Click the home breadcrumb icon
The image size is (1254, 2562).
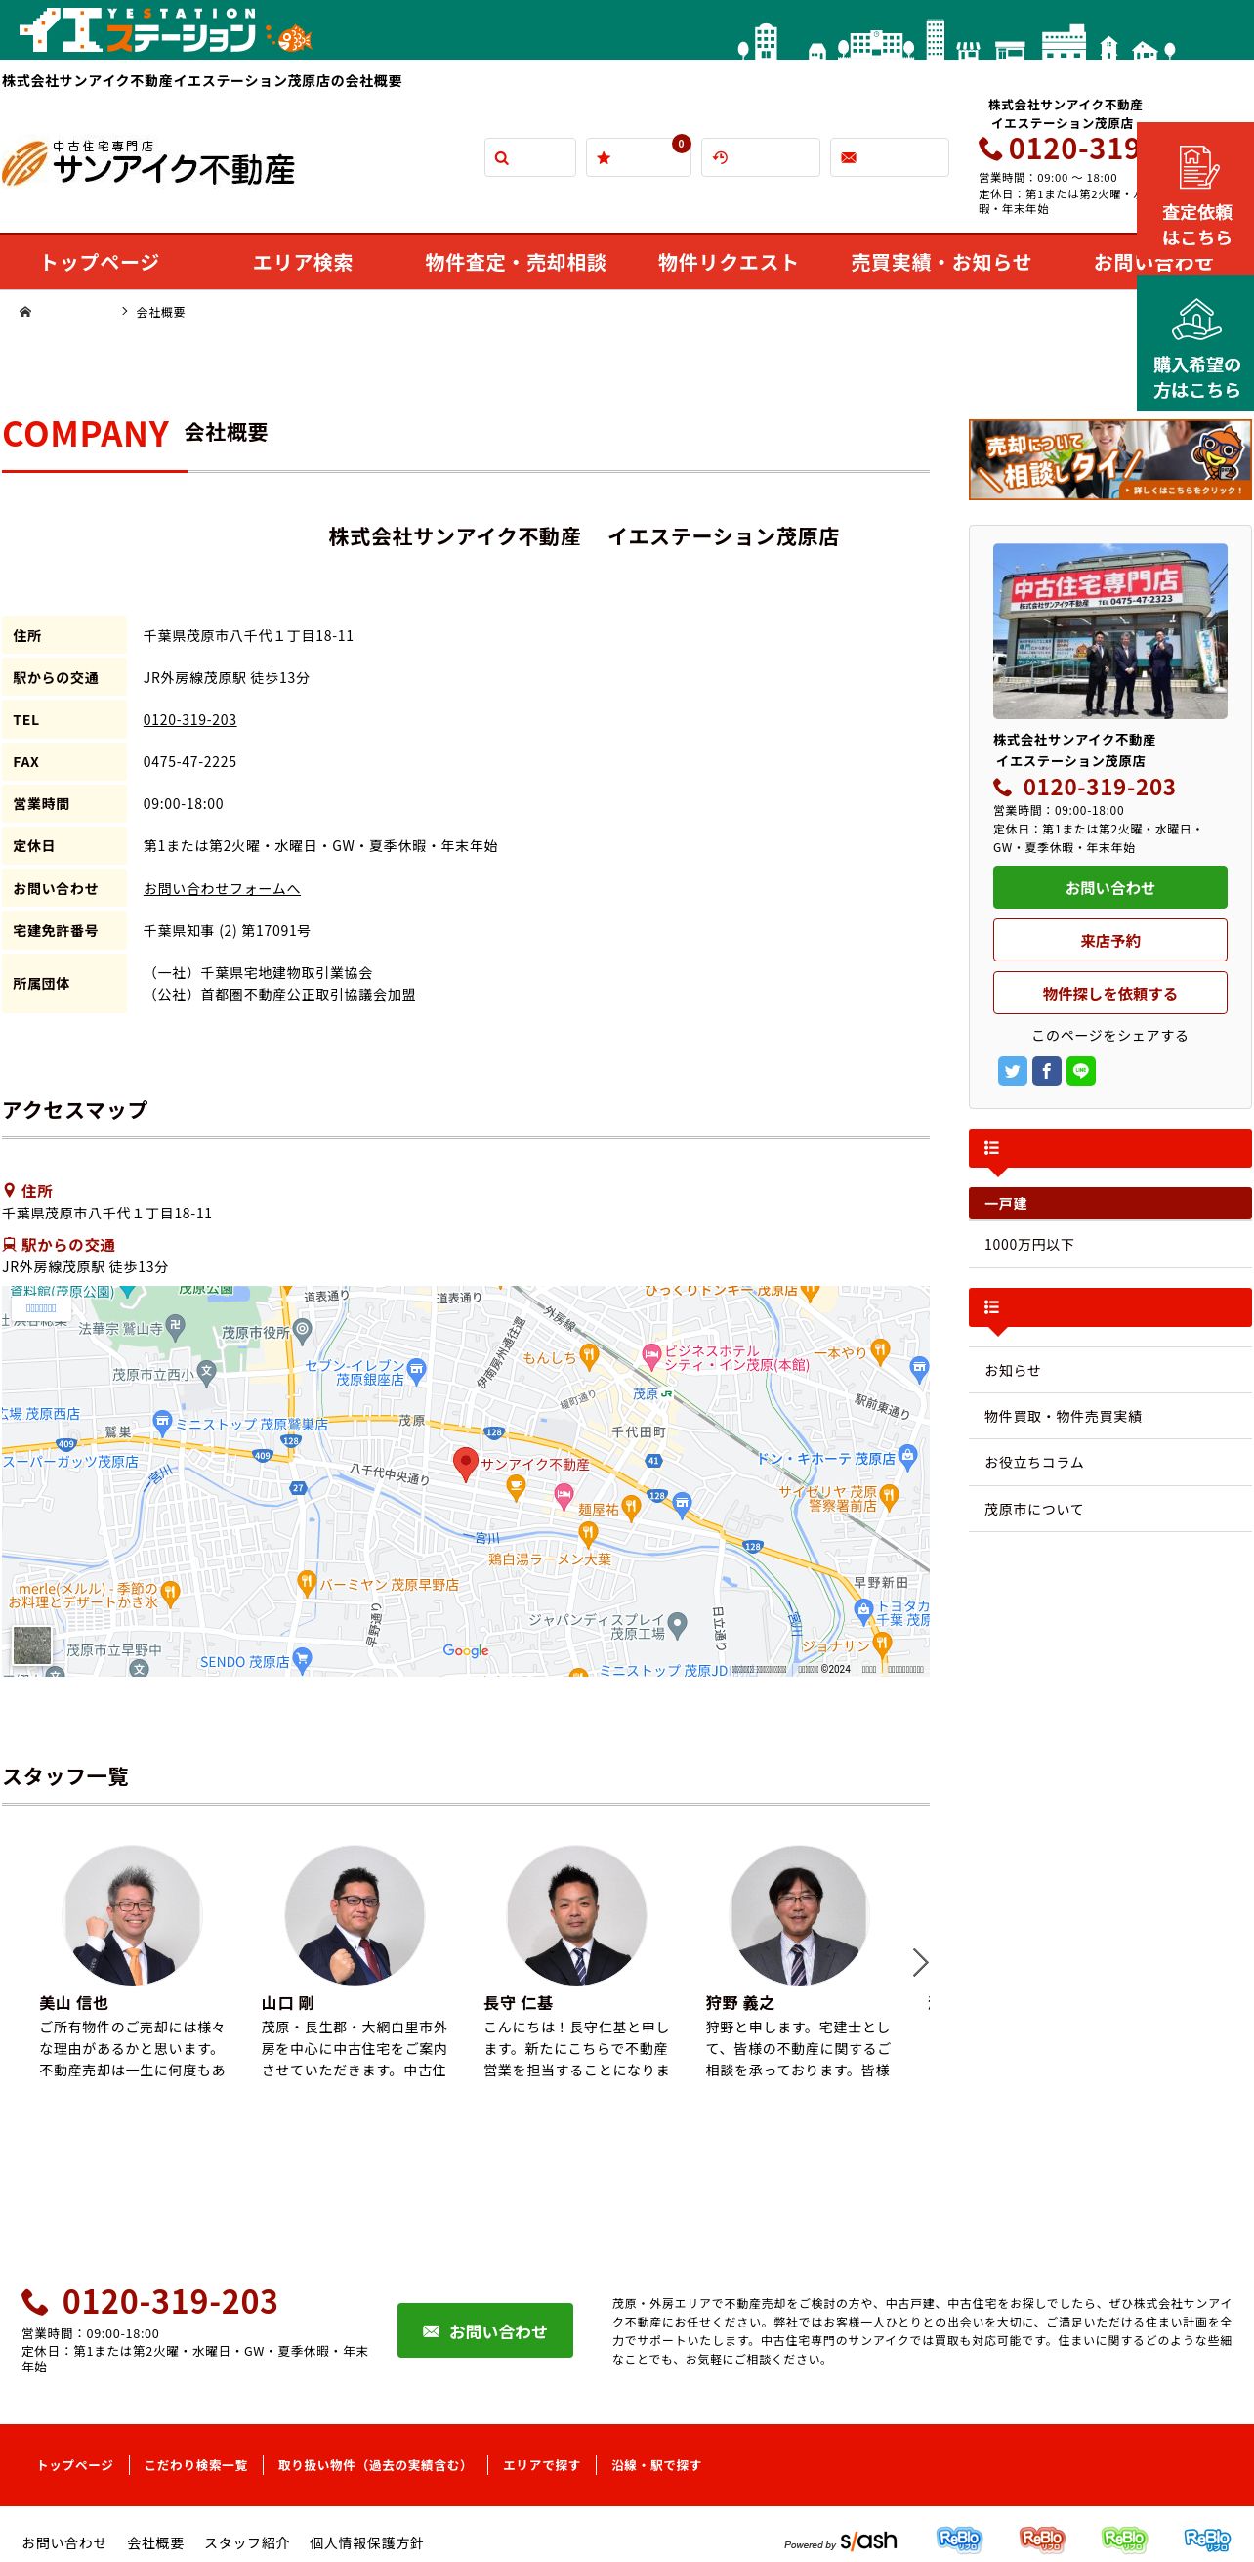pyautogui.click(x=24, y=312)
